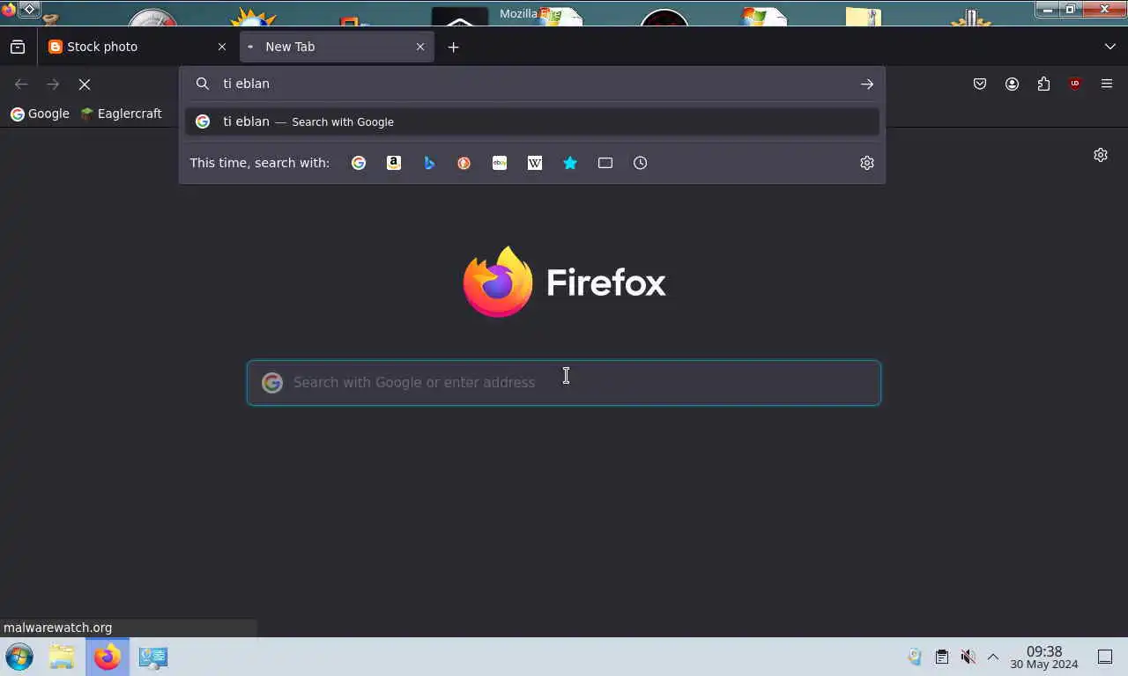Viewport: 1128px width, 676px height.
Task: Open the Firefox account menu
Action: (x=1012, y=84)
